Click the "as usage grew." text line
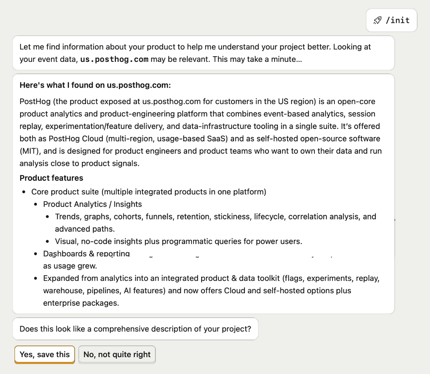The image size is (430, 374). pyautogui.click(x=70, y=266)
